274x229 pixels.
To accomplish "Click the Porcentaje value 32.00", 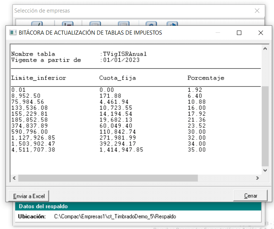I will [197, 138].
